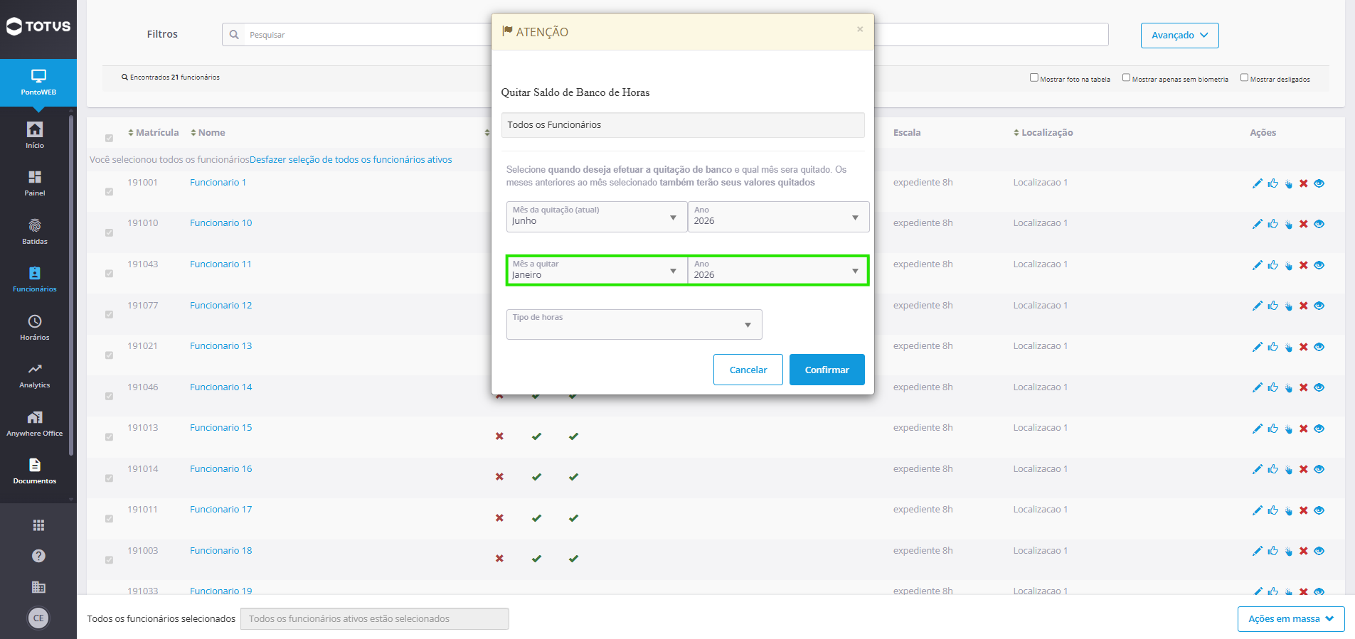This screenshot has height=639, width=1355.
Task: Open the Mês da quitação (atual) dropdown
Action: point(596,217)
